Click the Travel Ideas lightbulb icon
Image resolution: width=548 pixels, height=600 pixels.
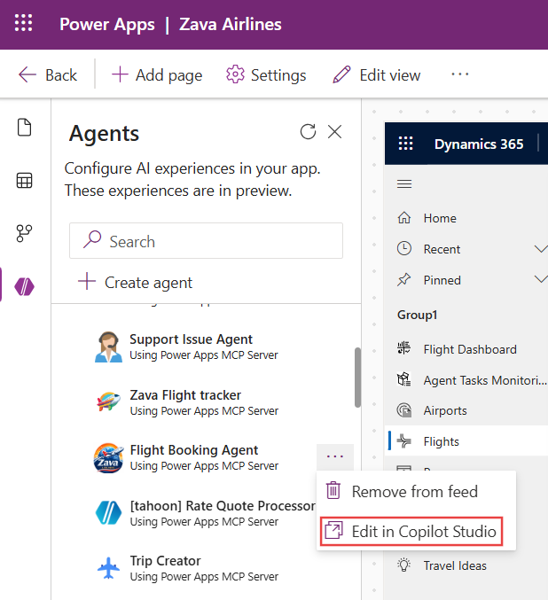click(x=404, y=565)
